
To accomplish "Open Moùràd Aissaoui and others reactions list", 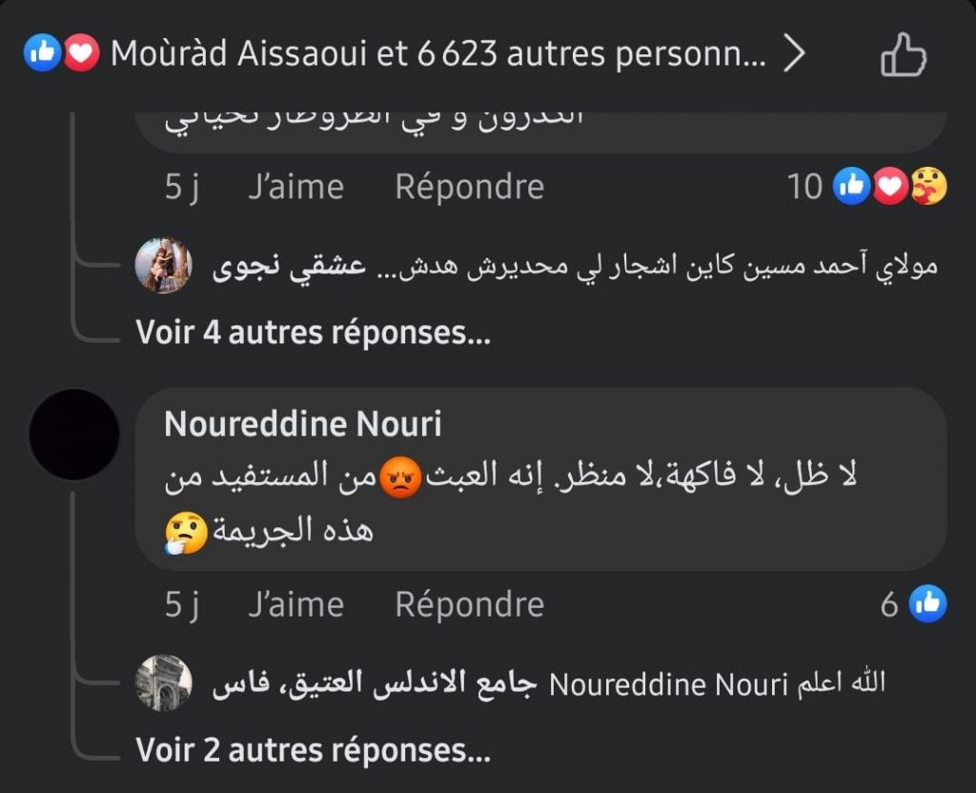I will coord(437,55).
